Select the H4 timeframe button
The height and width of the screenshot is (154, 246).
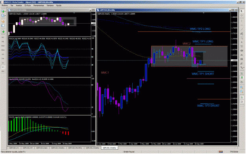pos(3,59)
